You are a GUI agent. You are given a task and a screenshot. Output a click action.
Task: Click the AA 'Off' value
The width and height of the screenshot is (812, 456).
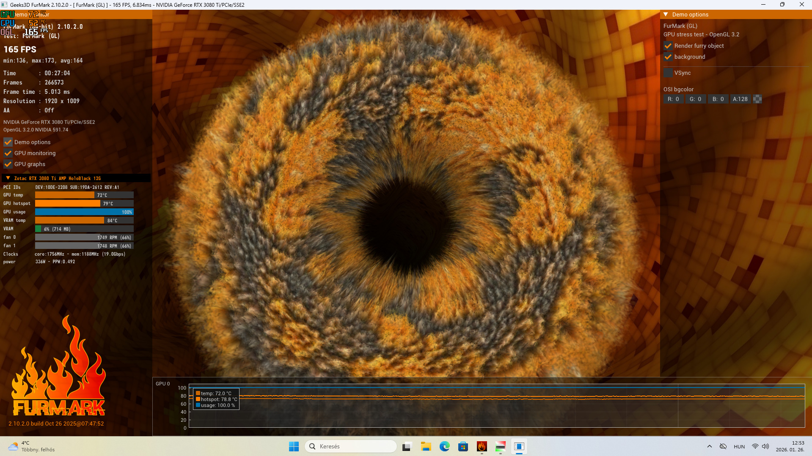point(49,110)
